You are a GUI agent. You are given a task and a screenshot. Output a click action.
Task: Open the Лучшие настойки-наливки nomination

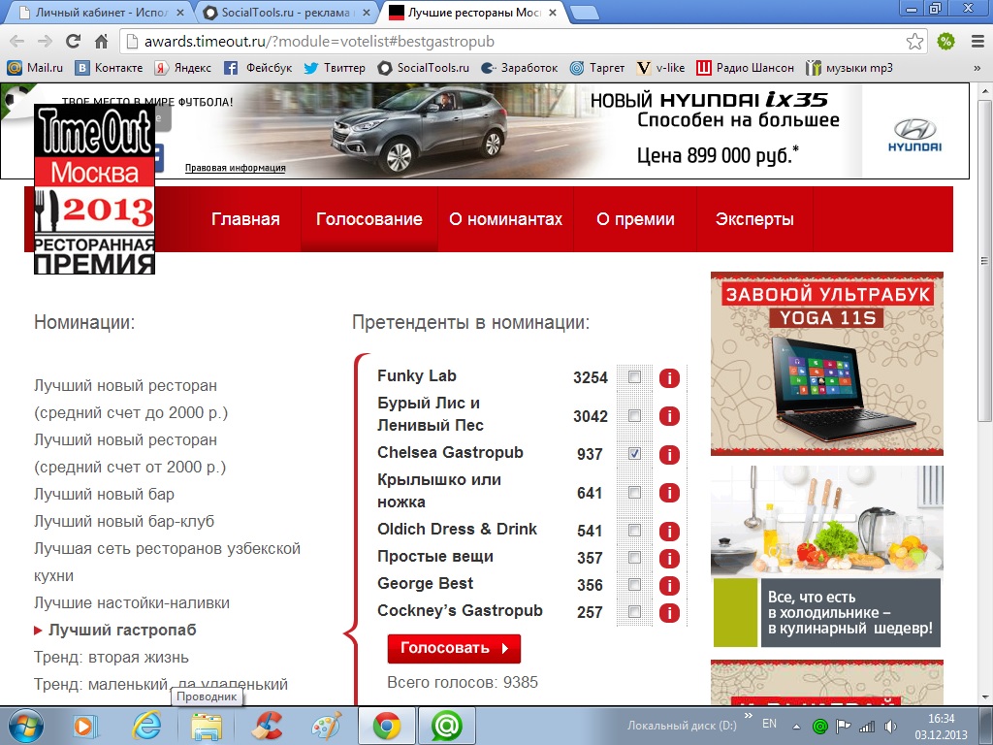pyautogui.click(x=132, y=603)
